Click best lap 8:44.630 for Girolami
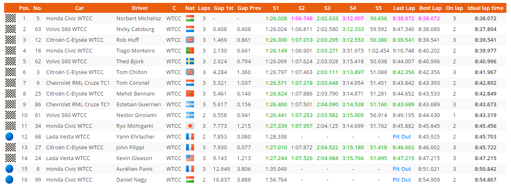Viewport: 511px width, 189px height. point(430,115)
